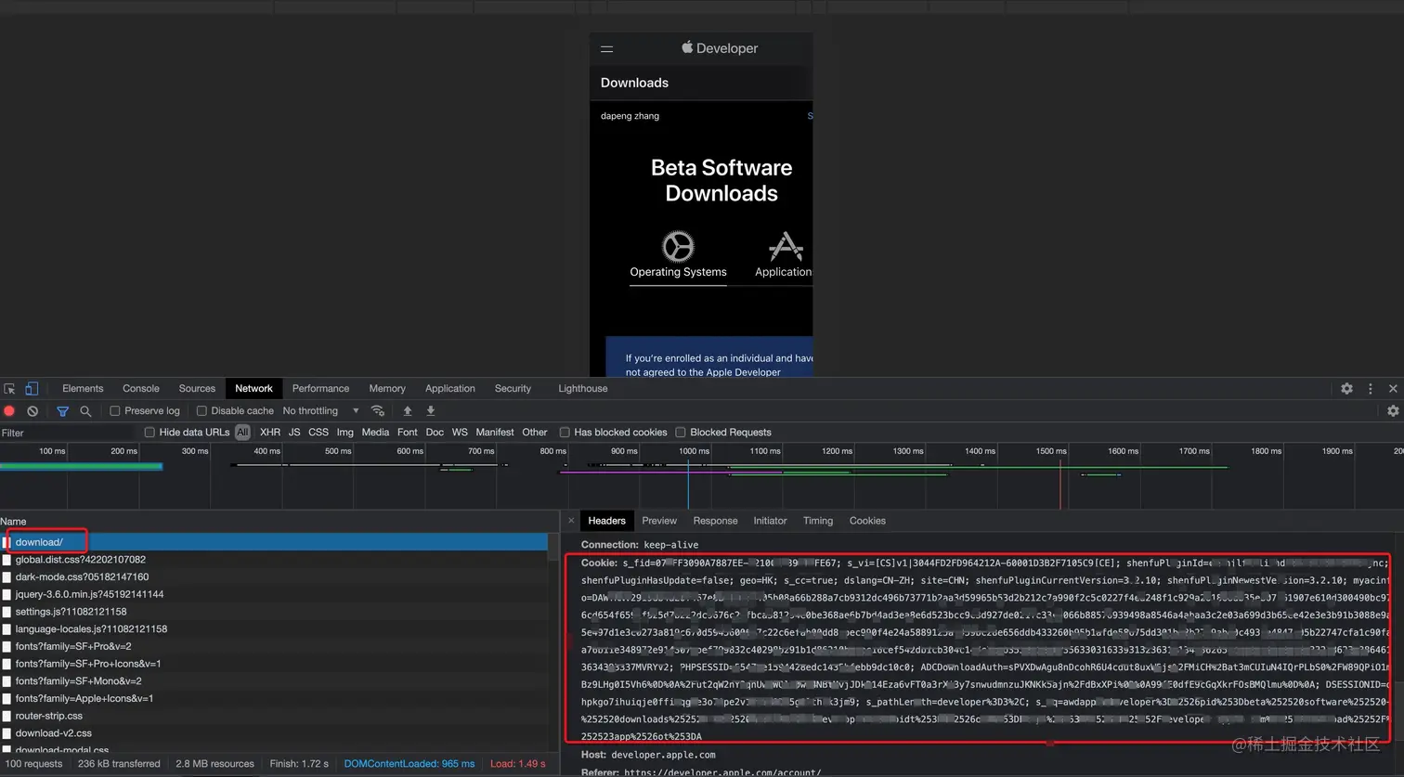Select the Headers tab of request details

click(x=606, y=521)
